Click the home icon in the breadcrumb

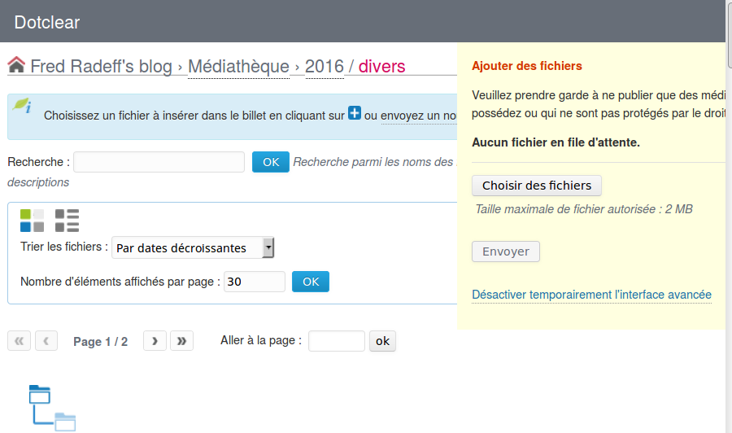pos(16,65)
